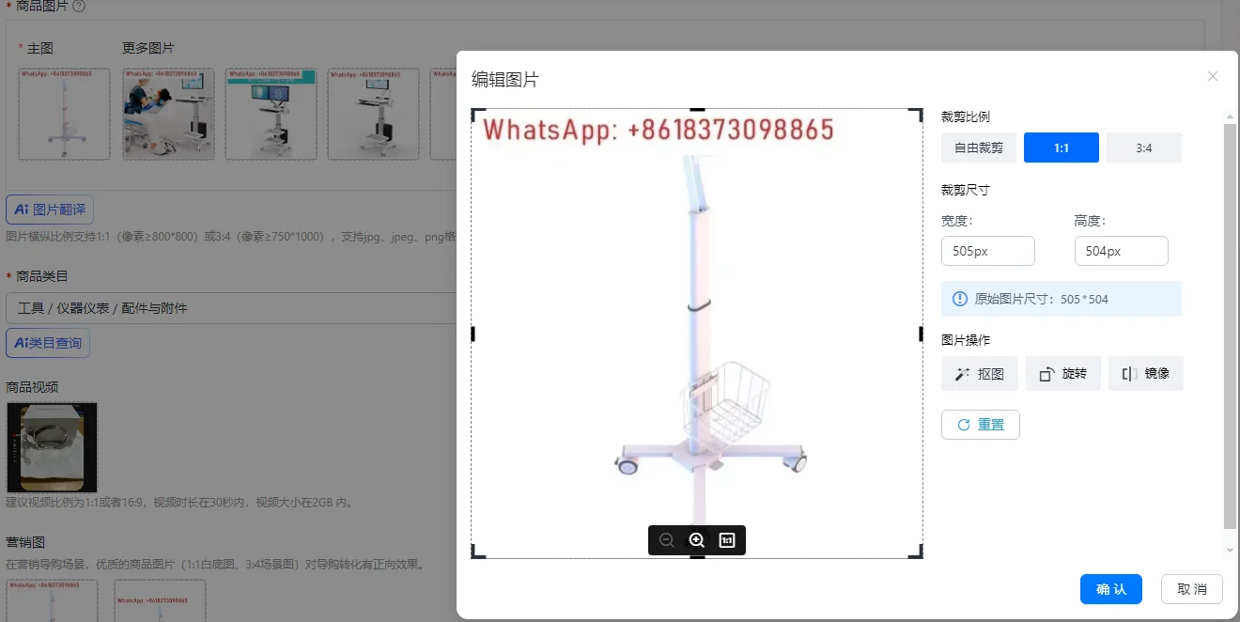
Task: Select the 主图 main image thumbnail
Action: (x=64, y=114)
